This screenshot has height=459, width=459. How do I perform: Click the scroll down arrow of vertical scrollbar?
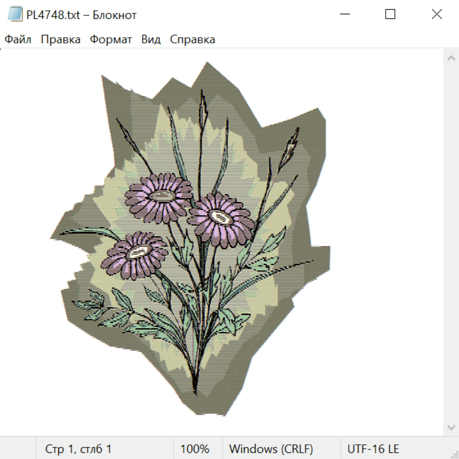(451, 427)
